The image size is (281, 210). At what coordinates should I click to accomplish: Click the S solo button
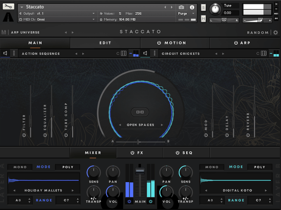coord(204,8)
